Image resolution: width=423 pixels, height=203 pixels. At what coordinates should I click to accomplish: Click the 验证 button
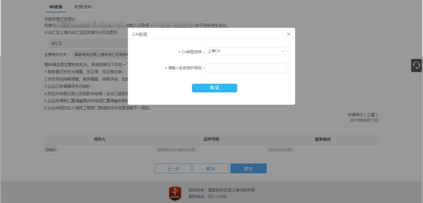click(x=215, y=88)
